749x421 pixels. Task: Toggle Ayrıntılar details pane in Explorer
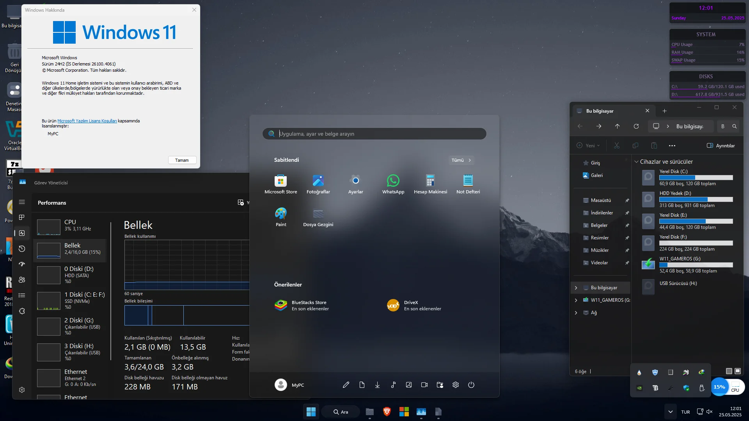(x=721, y=146)
